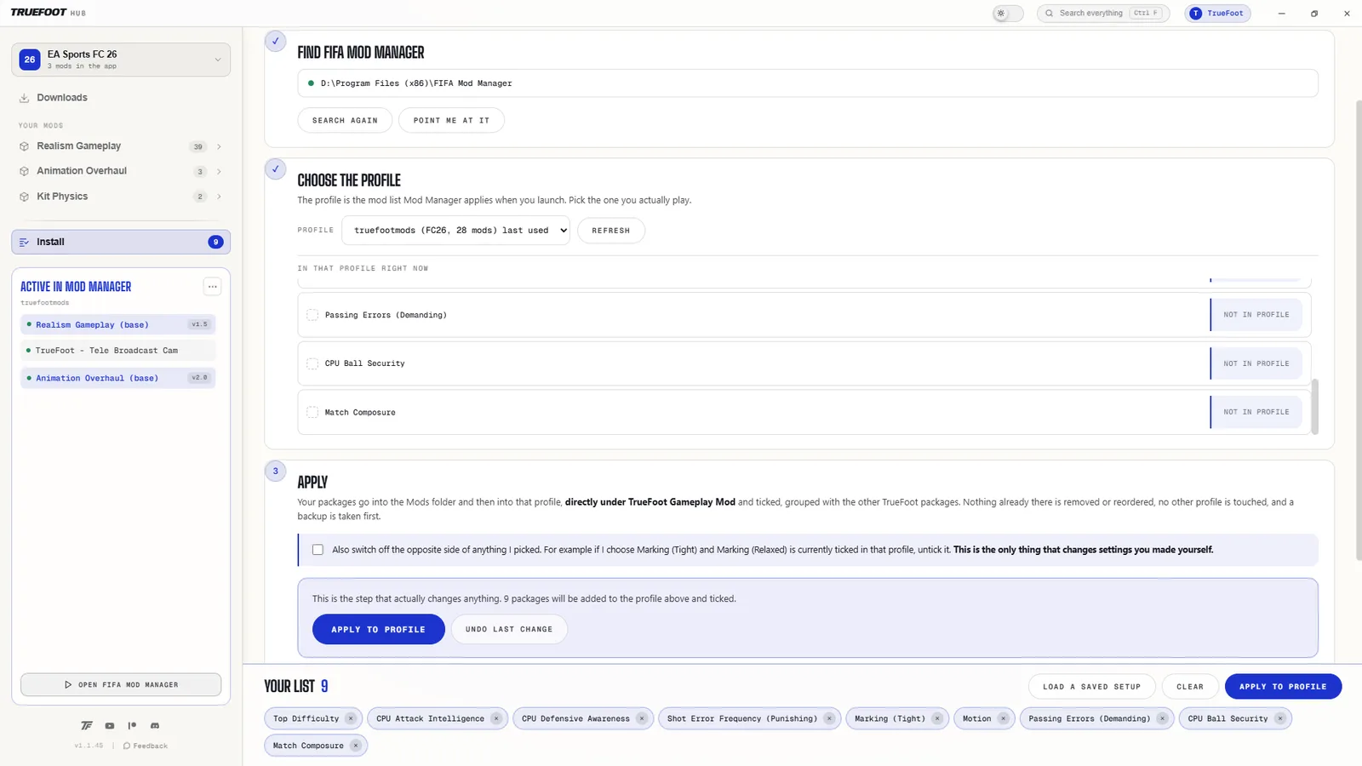Remove Marking (Tight) from your list
The width and height of the screenshot is (1362, 766).
pyautogui.click(x=937, y=718)
